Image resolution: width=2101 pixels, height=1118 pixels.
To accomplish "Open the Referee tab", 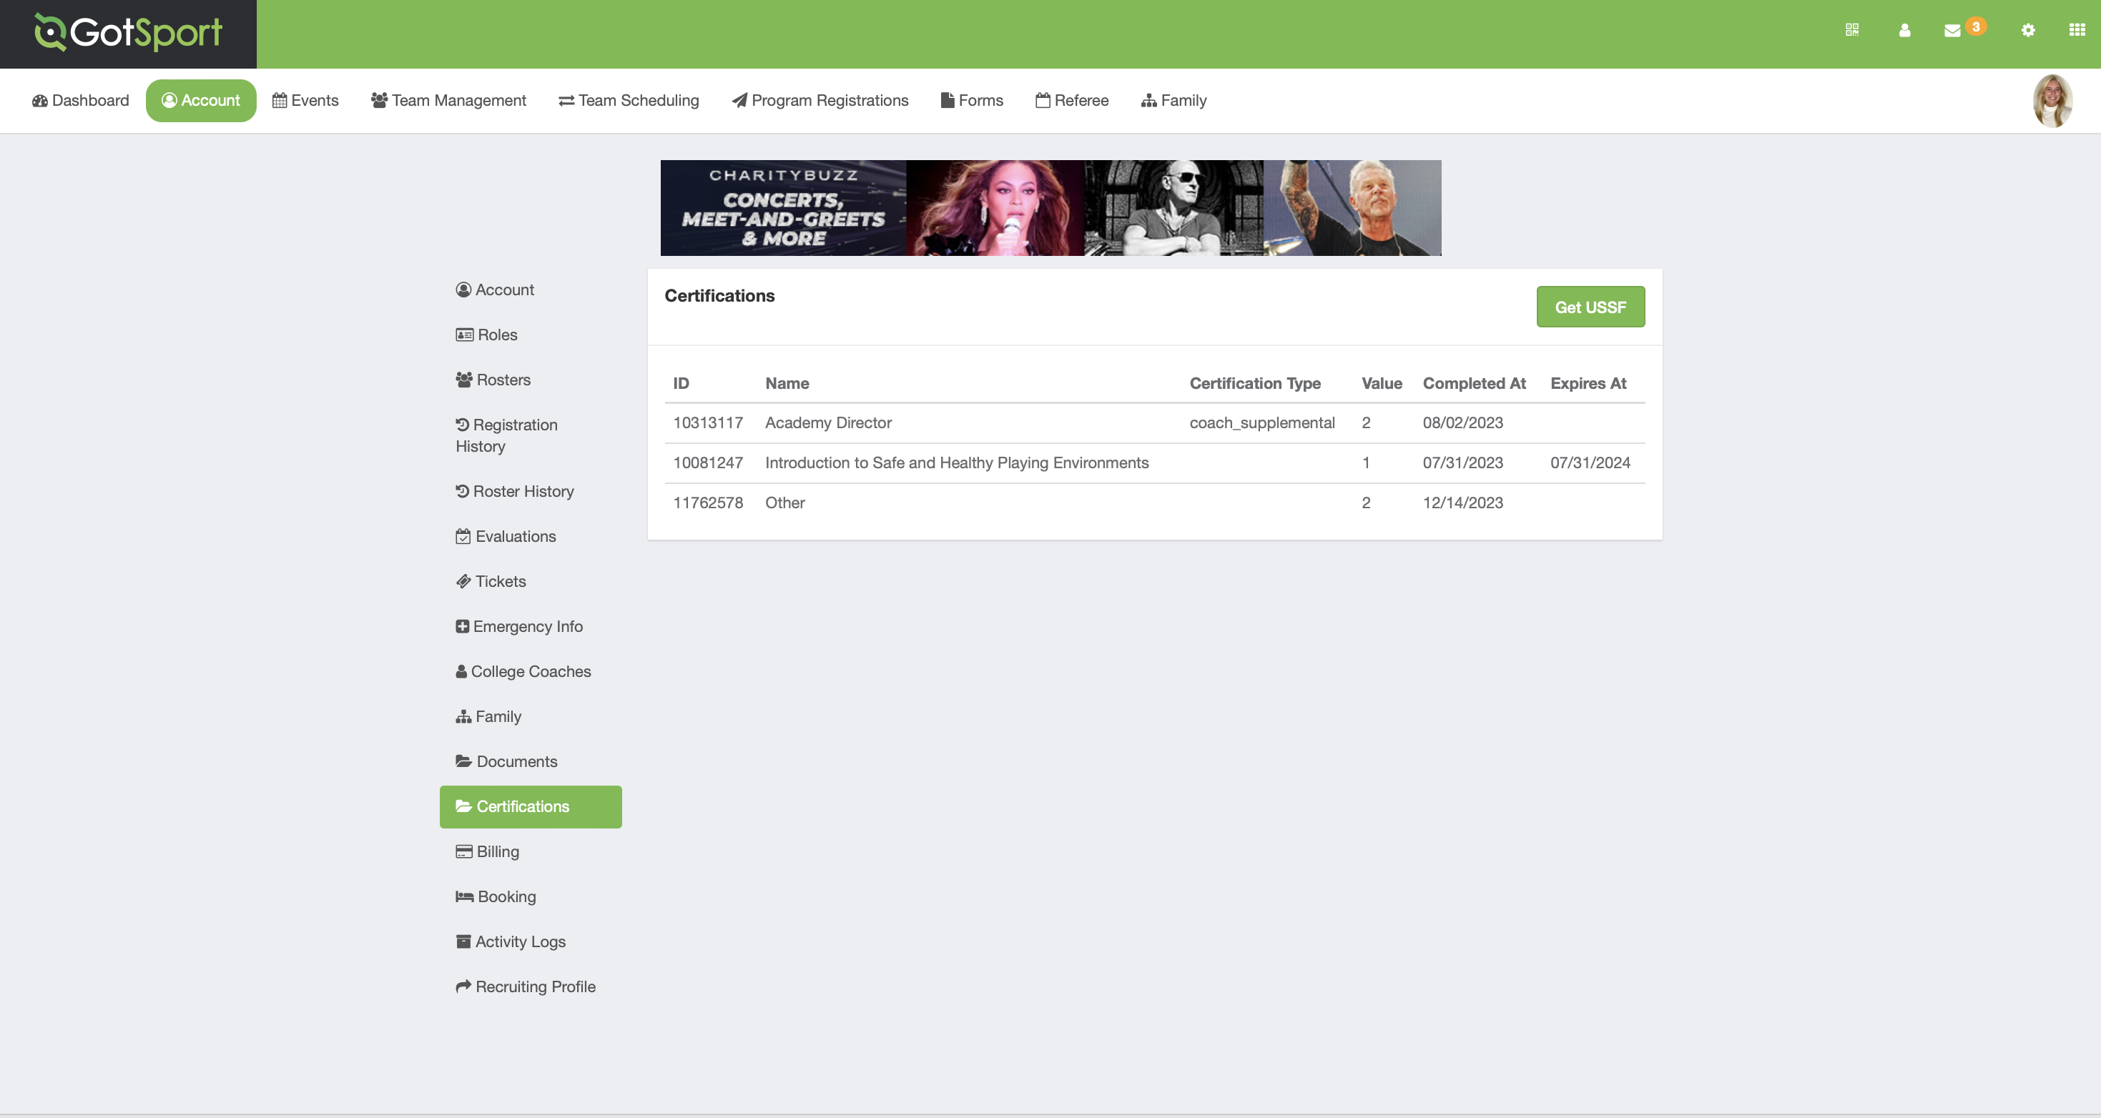I will click(1072, 100).
